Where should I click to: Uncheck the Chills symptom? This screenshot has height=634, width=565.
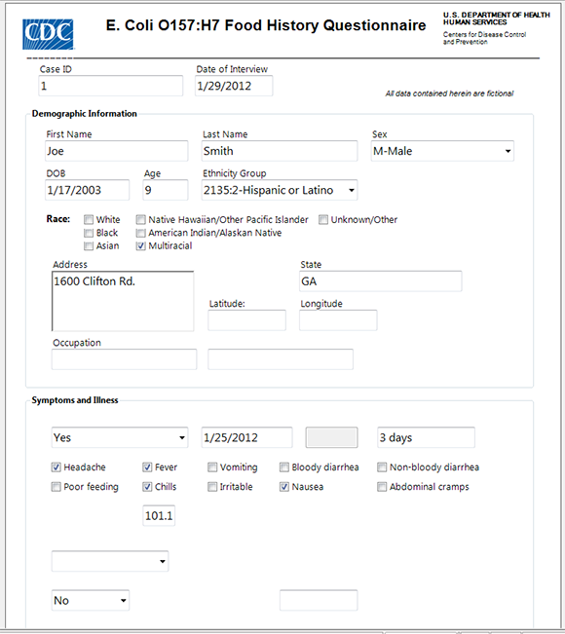point(147,487)
